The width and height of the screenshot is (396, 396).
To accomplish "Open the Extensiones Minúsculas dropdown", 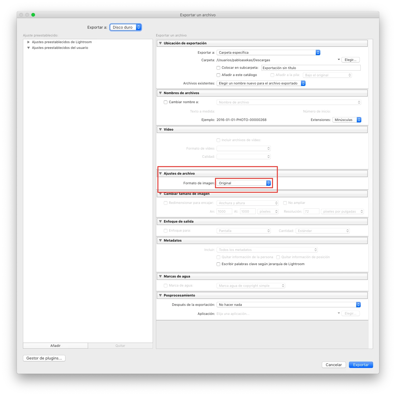I will [347, 120].
